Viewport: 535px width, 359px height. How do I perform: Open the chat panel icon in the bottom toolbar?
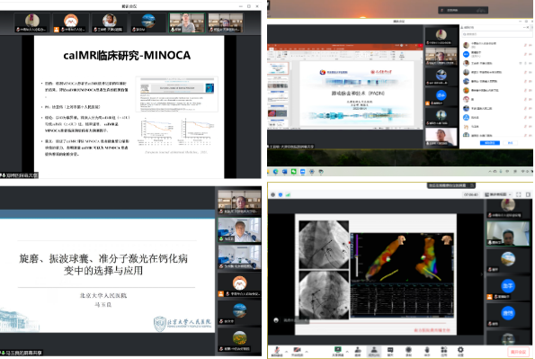coord(390,351)
